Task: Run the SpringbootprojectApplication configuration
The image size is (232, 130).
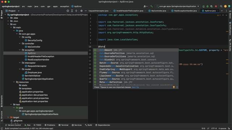Action: [x=203, y=6]
